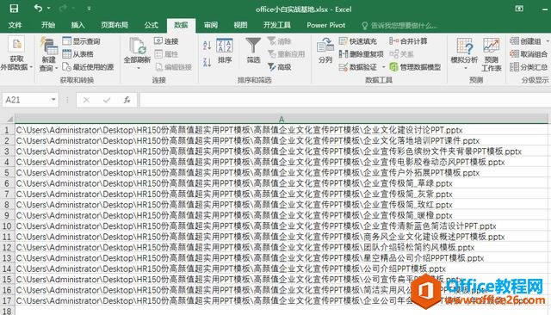Screen dimensions: 551x315
Task: Click the Save icon in quick access toolbar
Action: [x=14, y=9]
